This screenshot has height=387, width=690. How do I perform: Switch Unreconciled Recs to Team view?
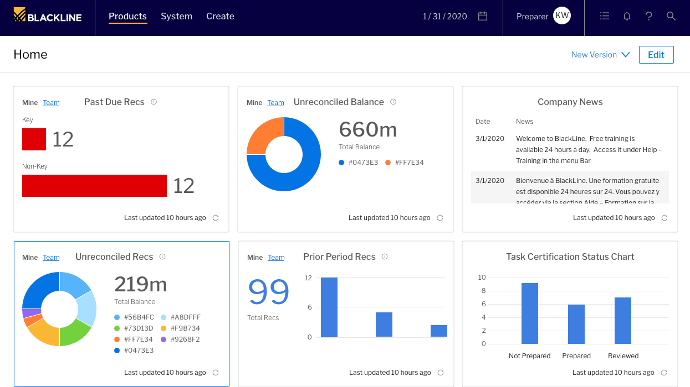coord(51,257)
